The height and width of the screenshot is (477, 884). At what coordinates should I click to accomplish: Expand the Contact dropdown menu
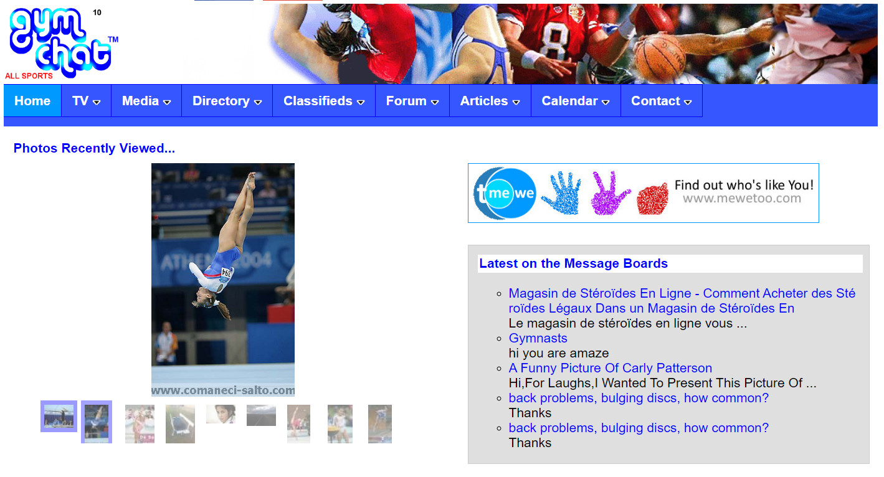pos(662,101)
